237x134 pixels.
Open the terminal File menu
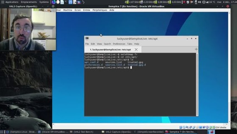(x=87, y=44)
